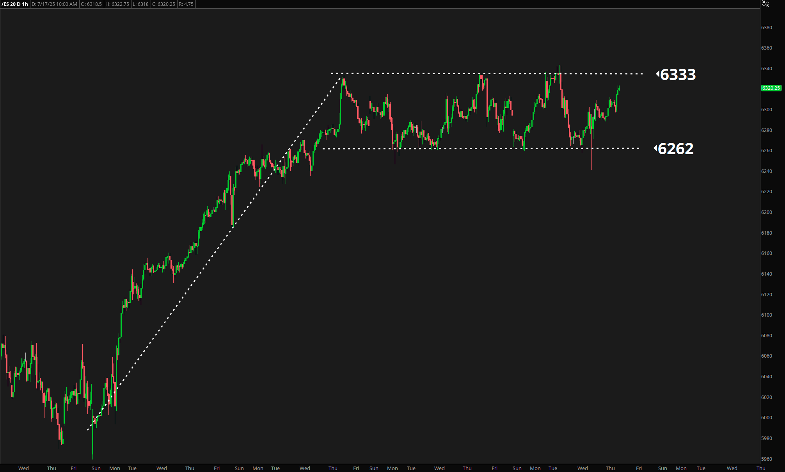
Task: Click the 6340 price axis label
Action: [767, 69]
